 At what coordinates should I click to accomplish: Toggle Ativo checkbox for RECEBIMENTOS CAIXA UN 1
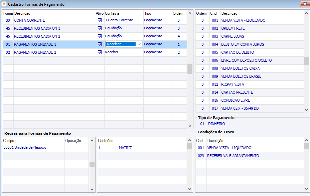tap(100, 28)
